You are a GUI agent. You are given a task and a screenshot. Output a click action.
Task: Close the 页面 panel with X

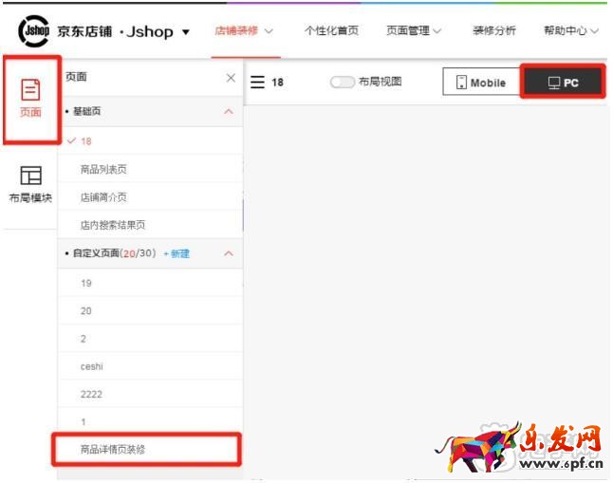[x=231, y=78]
